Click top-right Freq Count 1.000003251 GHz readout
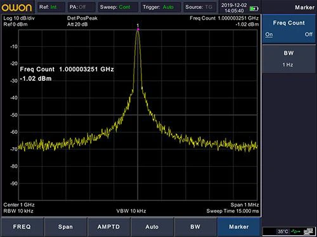This screenshot has width=317, height=237. coord(224,18)
